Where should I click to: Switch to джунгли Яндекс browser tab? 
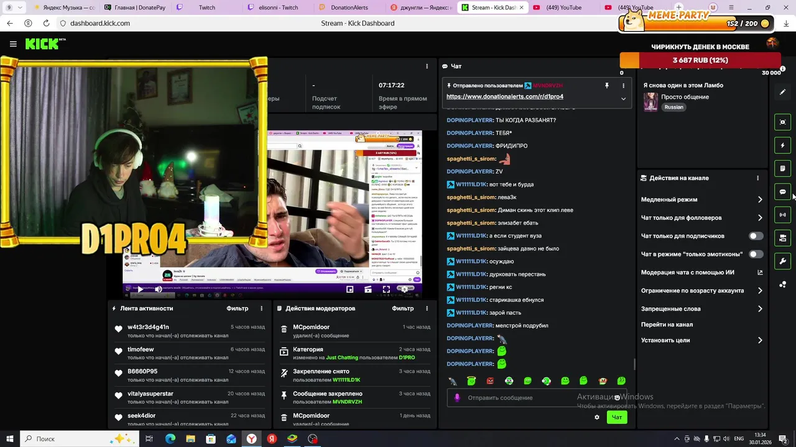pyautogui.click(x=422, y=7)
